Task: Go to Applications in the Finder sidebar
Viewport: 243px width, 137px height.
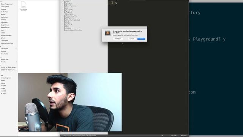Action: point(5,17)
